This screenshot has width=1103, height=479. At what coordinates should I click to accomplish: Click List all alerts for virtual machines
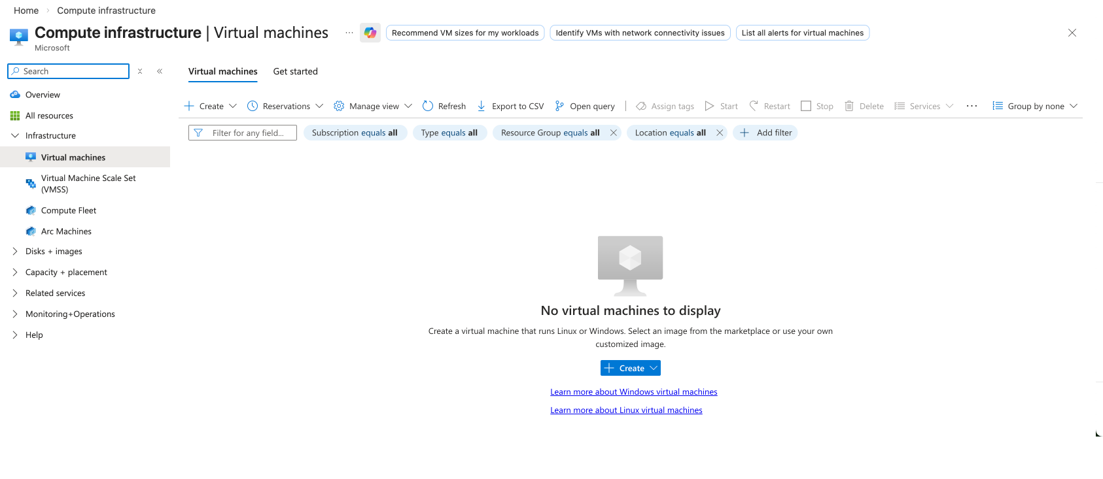coord(803,33)
